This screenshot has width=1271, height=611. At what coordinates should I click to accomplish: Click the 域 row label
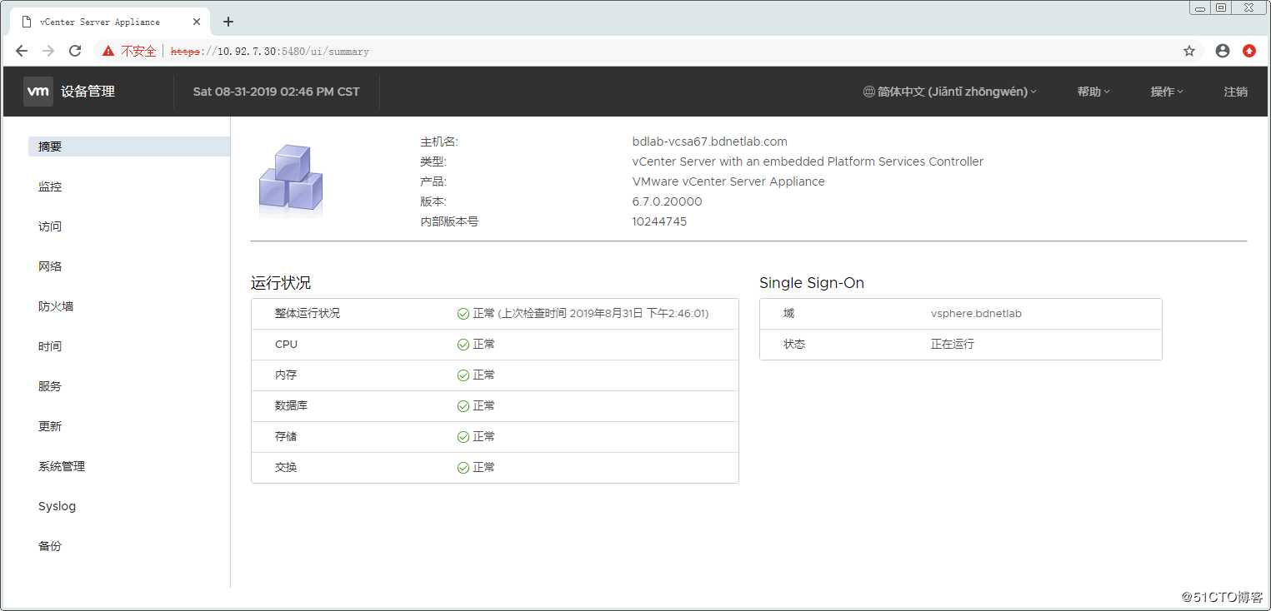788,314
